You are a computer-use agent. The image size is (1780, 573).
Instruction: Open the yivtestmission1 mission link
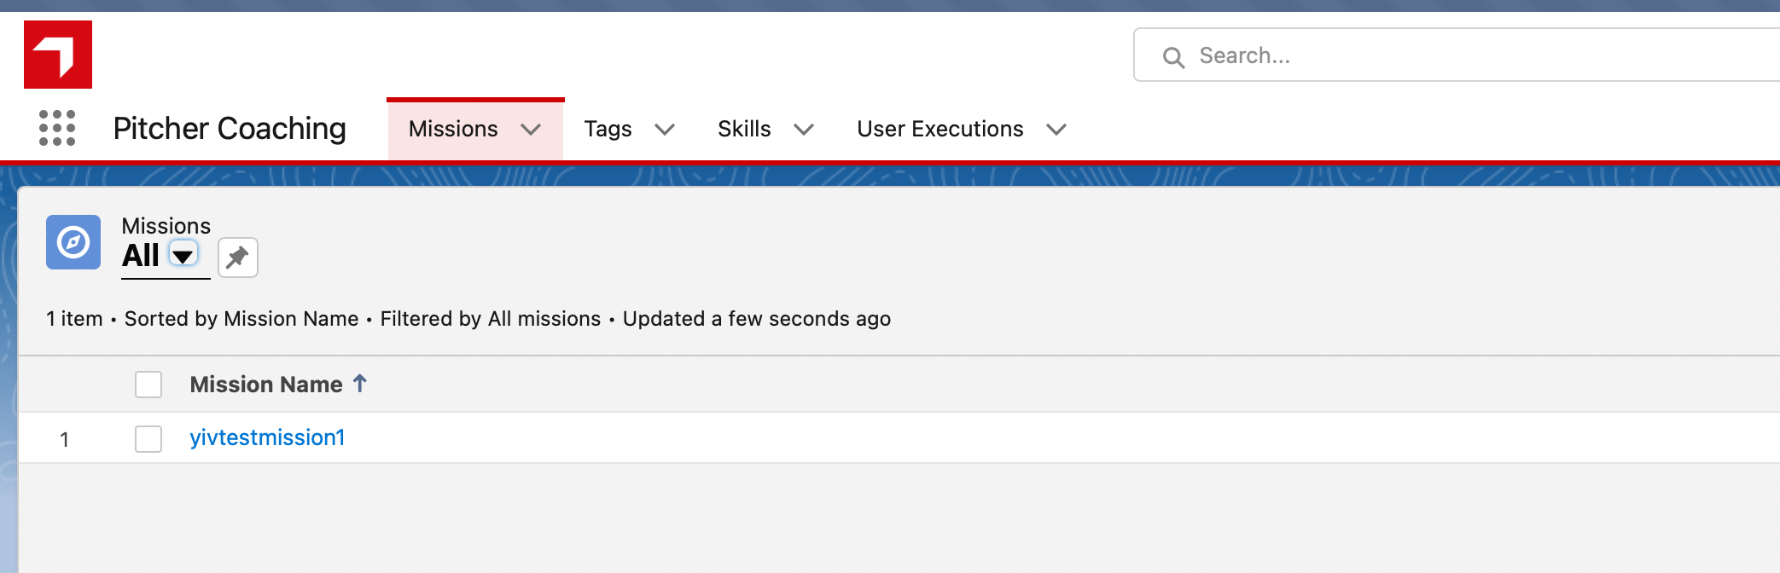point(267,437)
